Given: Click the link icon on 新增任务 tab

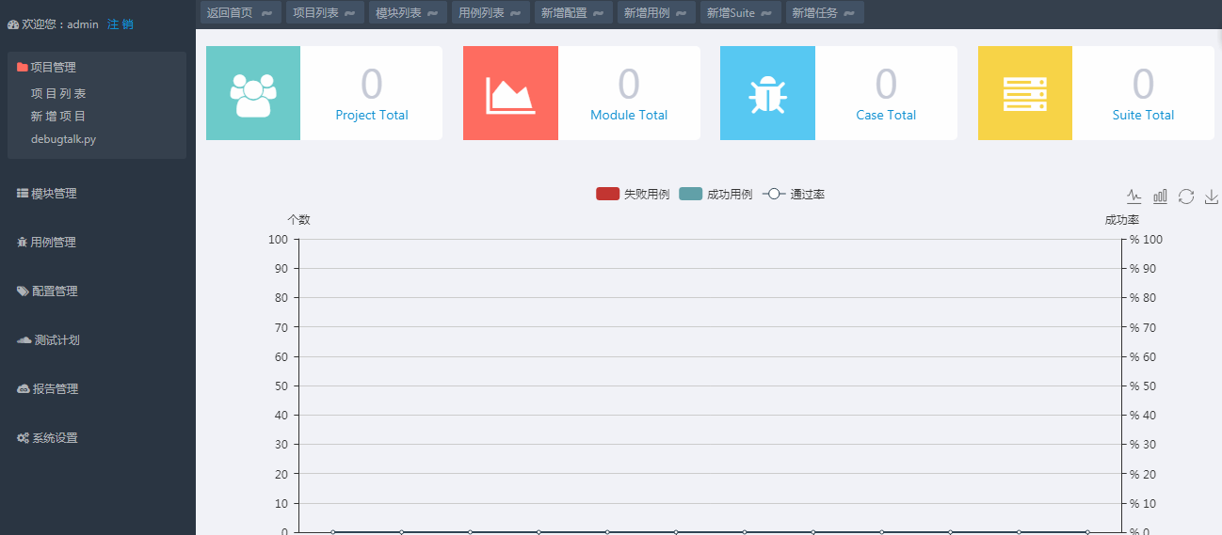Looking at the screenshot, I should click(849, 13).
